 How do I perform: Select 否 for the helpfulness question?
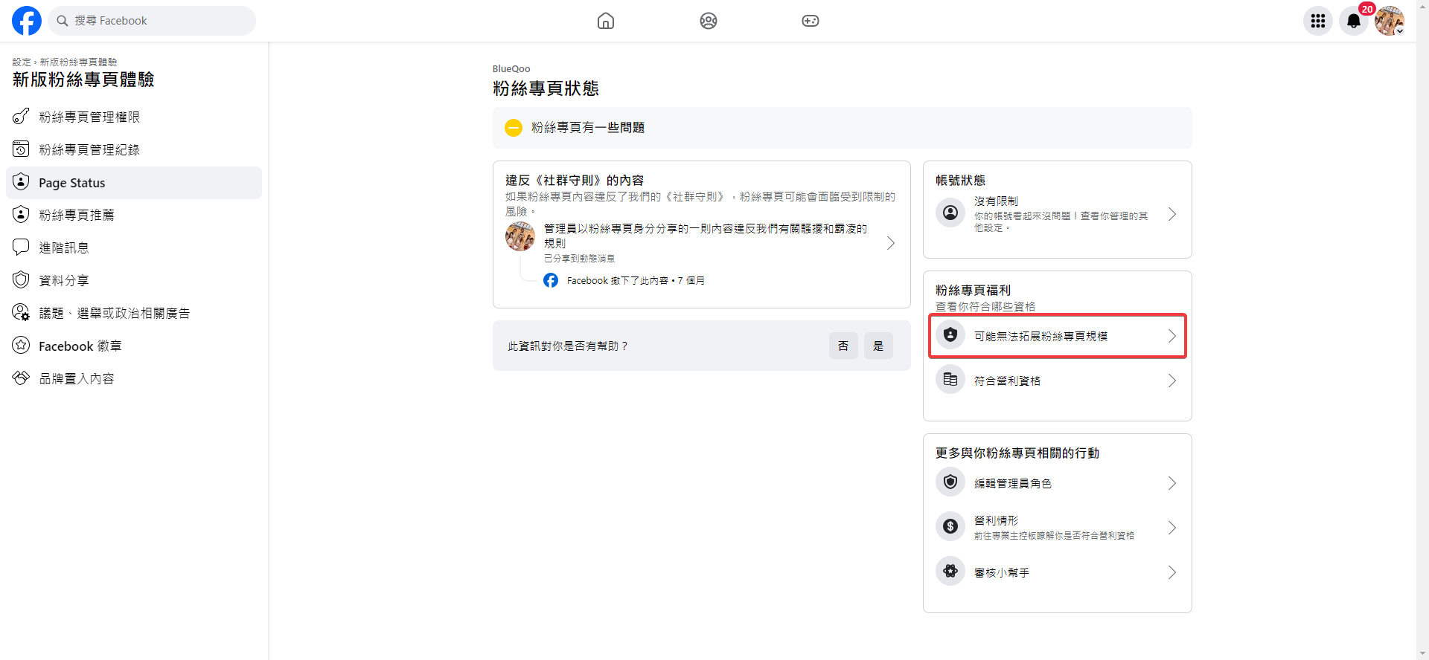843,346
